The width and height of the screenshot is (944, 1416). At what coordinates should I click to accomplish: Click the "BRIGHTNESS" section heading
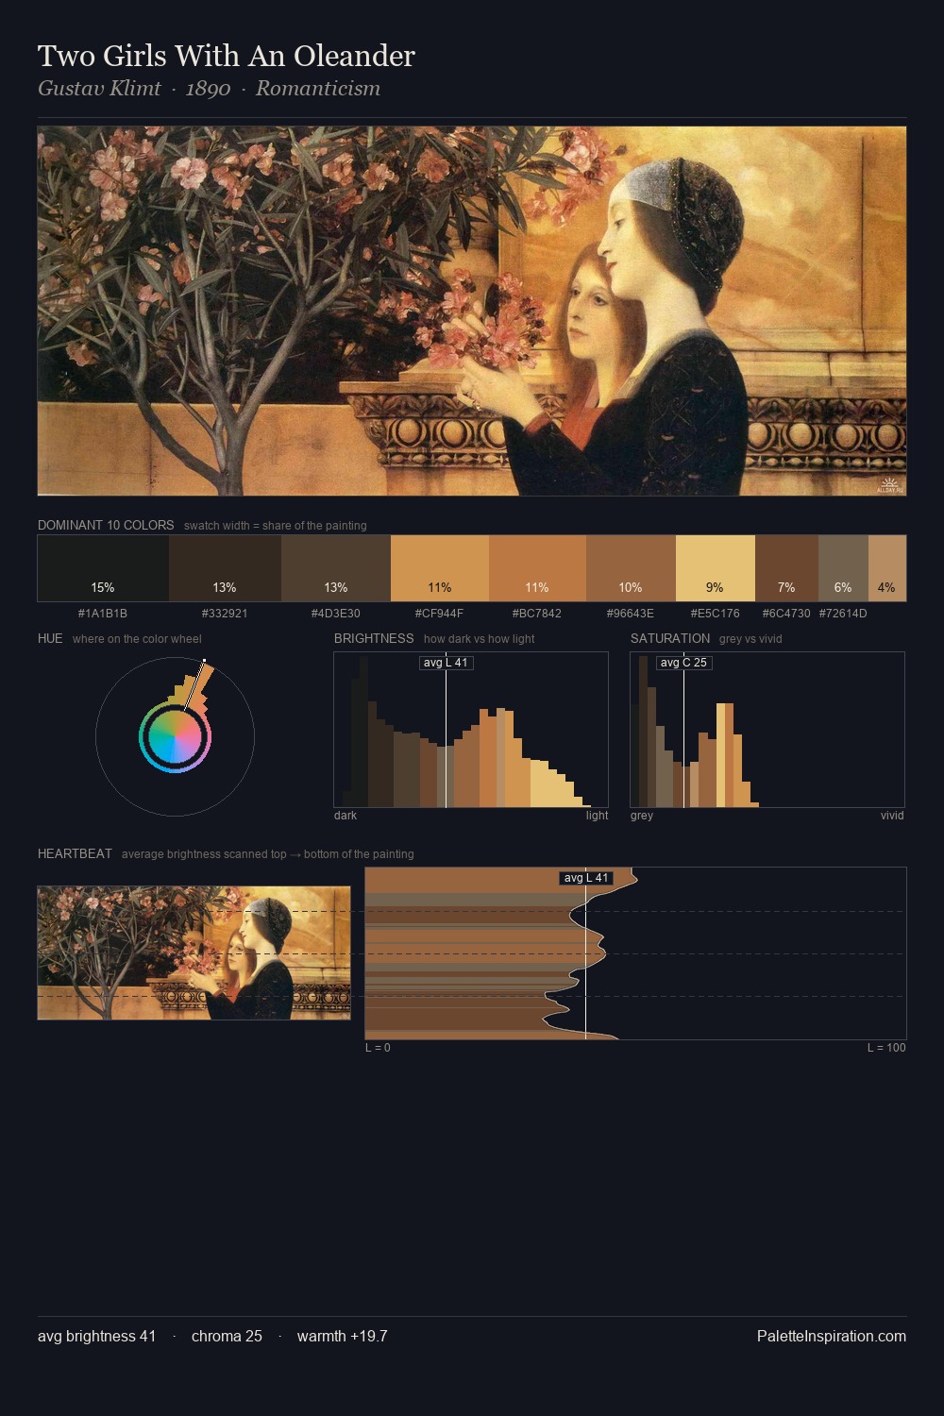(x=374, y=638)
